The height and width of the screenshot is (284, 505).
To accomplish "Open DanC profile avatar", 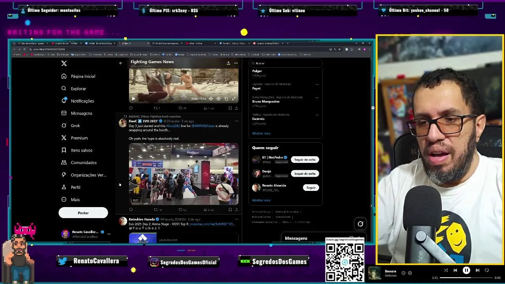I will (123, 123).
